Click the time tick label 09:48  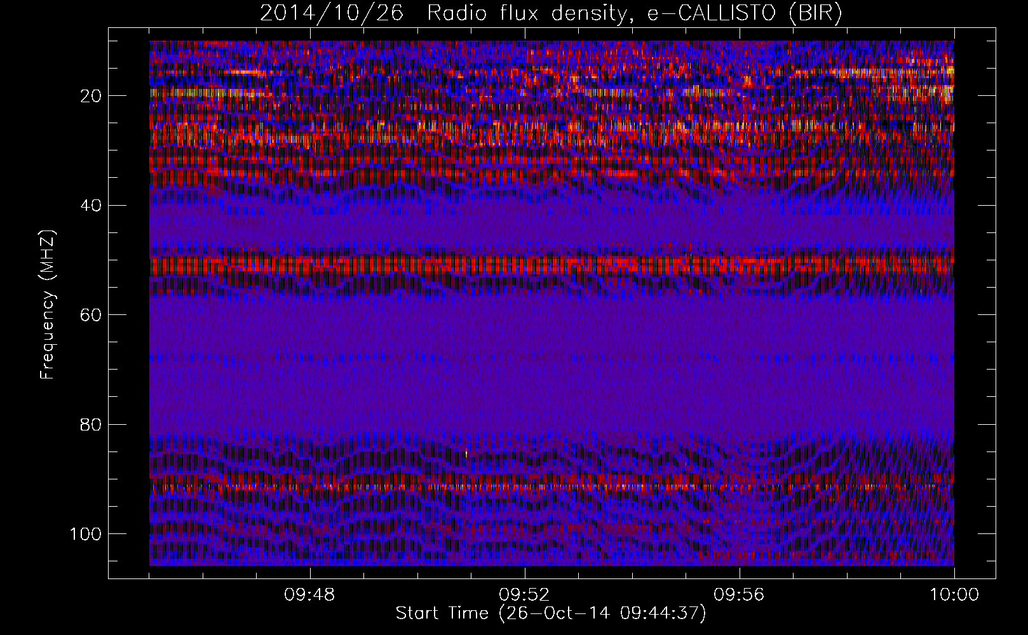tap(310, 595)
